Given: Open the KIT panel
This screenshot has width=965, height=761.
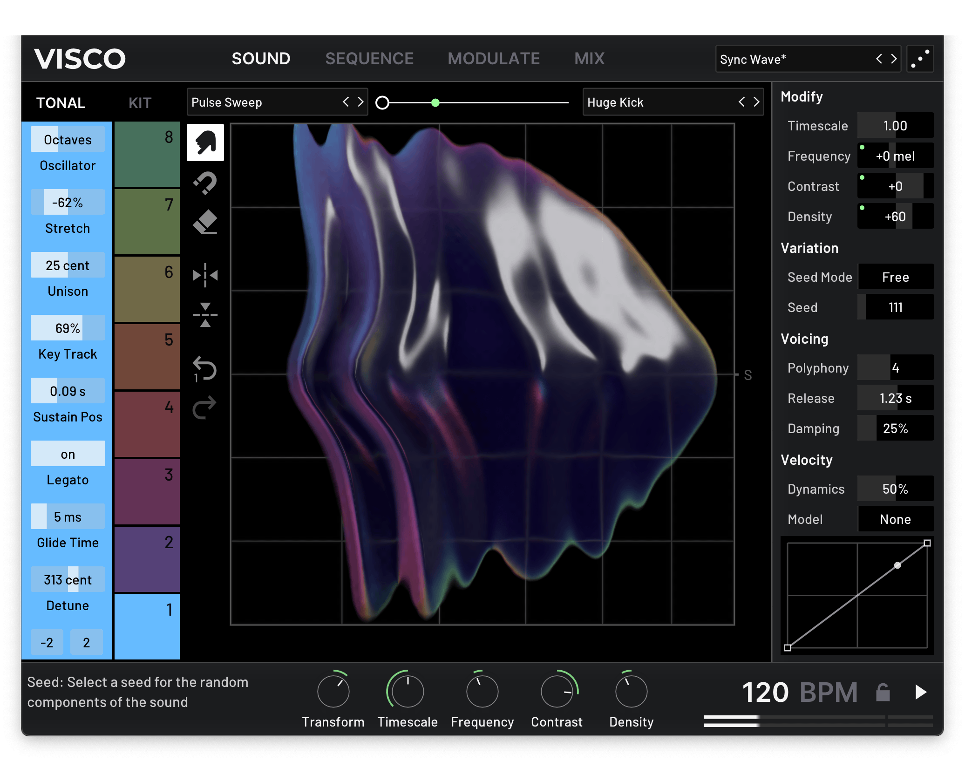Looking at the screenshot, I should (140, 102).
